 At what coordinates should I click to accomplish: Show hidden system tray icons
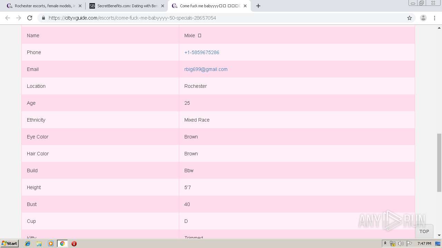(385, 244)
